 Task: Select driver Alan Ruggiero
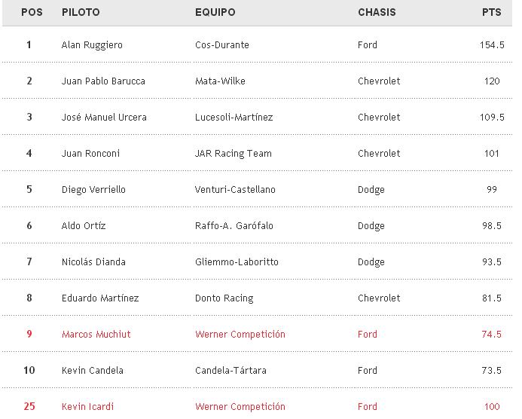92,45
